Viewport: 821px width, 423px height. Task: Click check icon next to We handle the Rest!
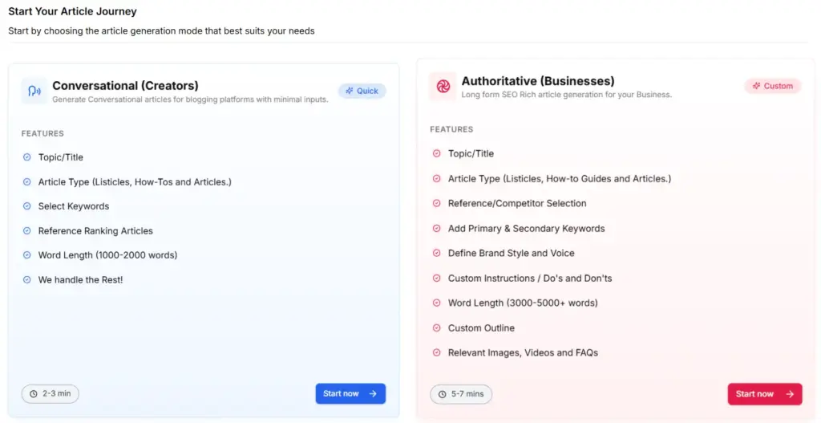(x=26, y=280)
